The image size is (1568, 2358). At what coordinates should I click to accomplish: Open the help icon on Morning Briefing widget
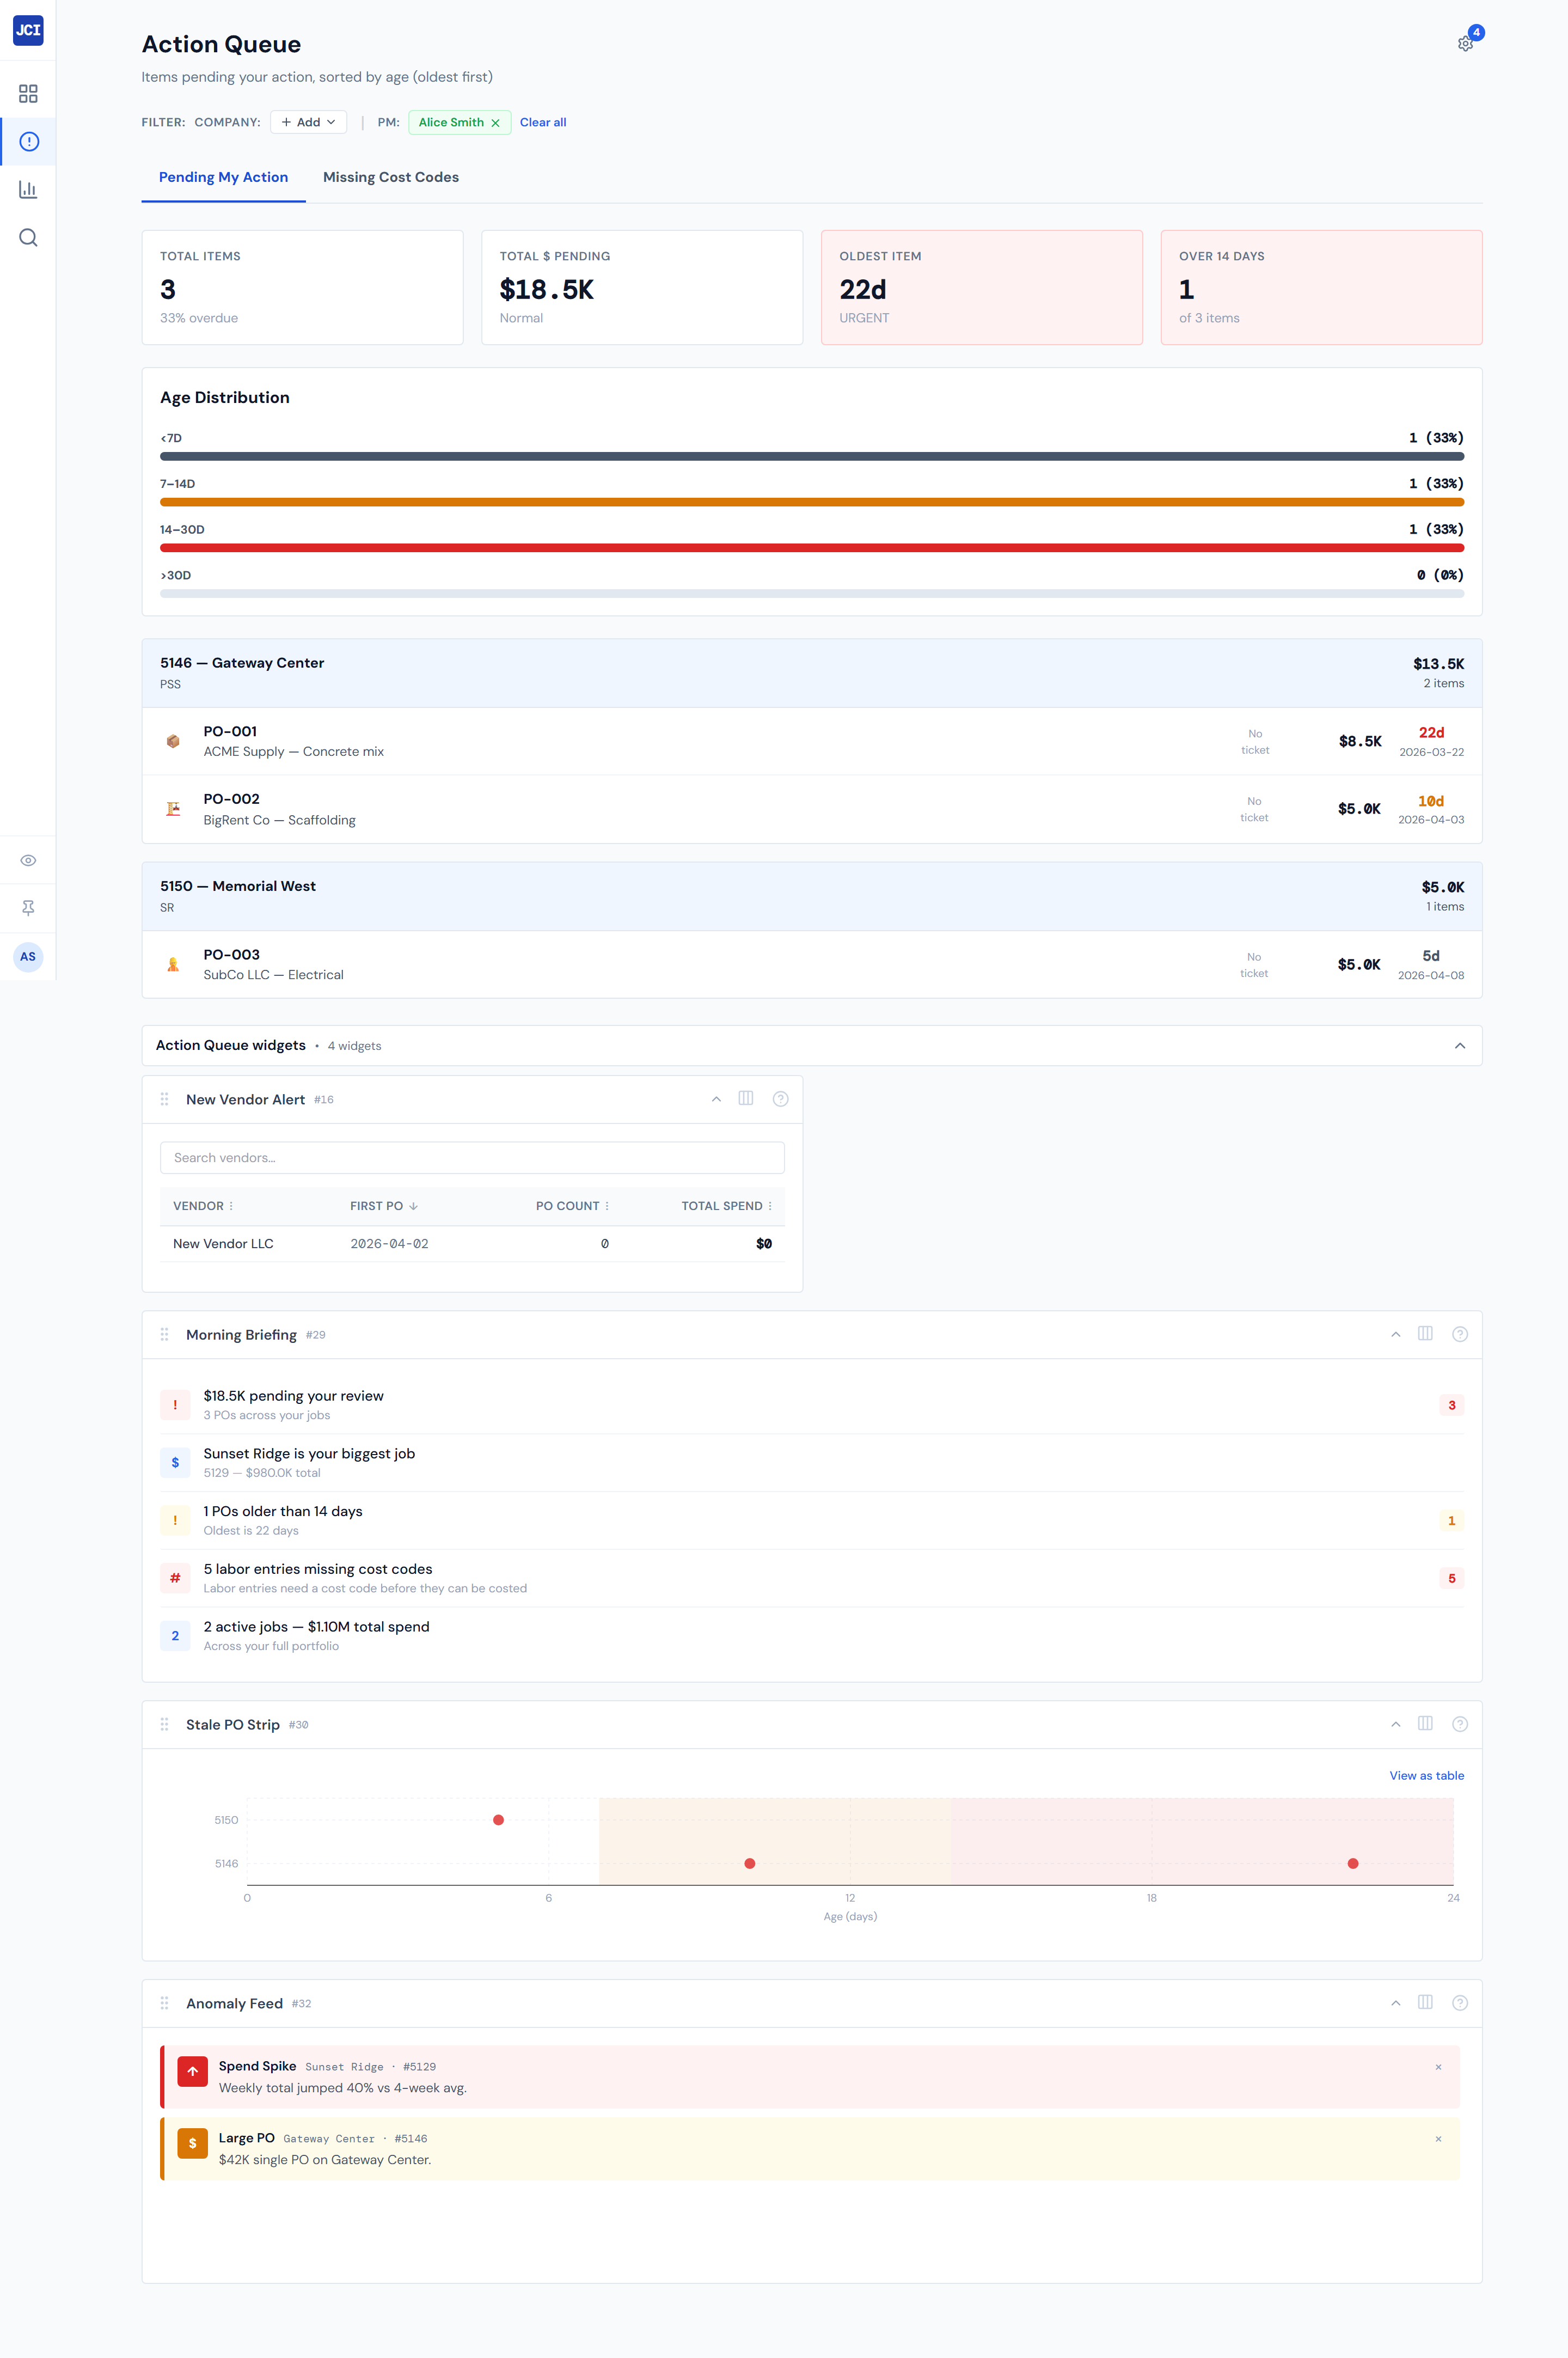[x=1459, y=1333]
